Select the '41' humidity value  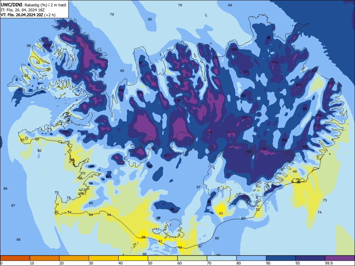click(x=160, y=241)
